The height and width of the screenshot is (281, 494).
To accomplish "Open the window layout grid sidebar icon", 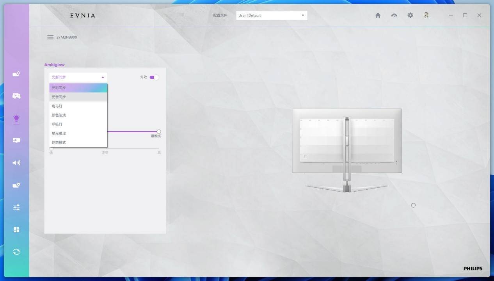I will (16, 229).
